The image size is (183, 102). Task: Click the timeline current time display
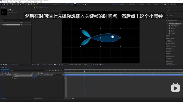coord(5,70)
